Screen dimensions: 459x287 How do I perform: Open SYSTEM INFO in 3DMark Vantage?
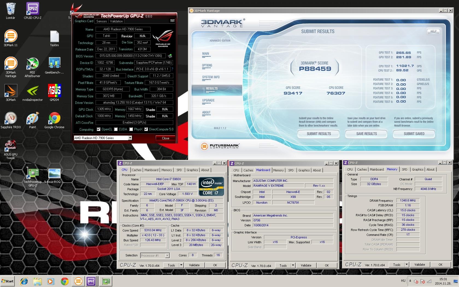pos(211,77)
